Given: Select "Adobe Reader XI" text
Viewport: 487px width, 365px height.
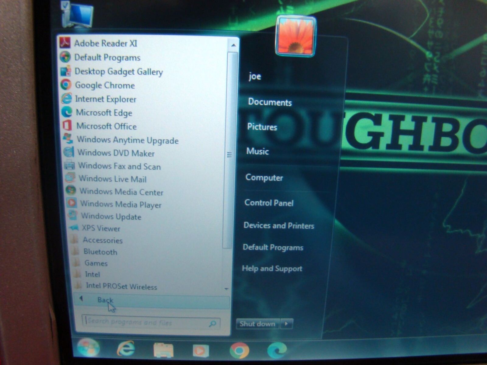Looking at the screenshot, I should [x=106, y=43].
